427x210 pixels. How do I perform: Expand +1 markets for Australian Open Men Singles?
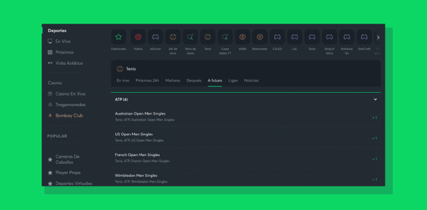coord(375,118)
